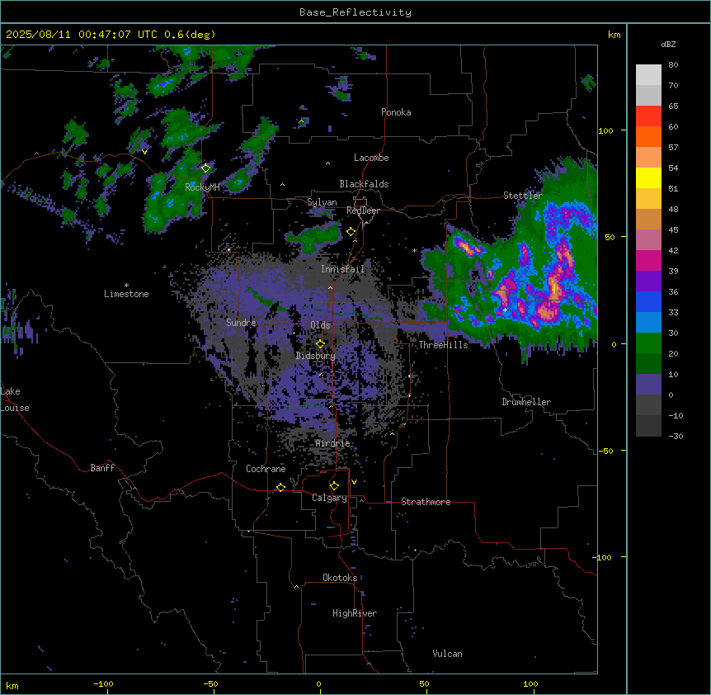The height and width of the screenshot is (695, 711).
Task: Pick the yellow 51-54 dBZ legend color
Action: [648, 177]
